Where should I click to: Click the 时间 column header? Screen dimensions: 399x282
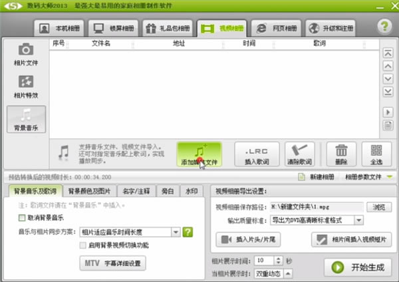click(249, 43)
